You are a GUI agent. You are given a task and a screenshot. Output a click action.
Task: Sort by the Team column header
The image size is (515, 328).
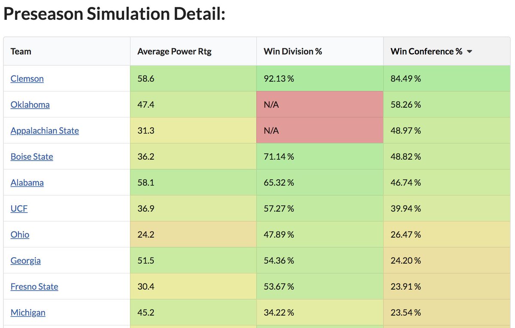tap(67, 52)
